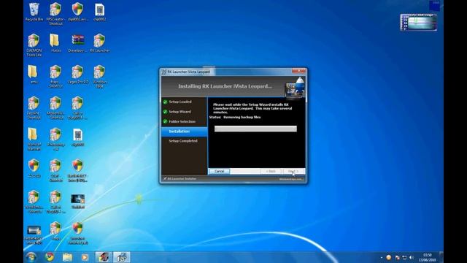Open Windows Media Player from taskbar
The width and height of the screenshot is (467, 263).
pos(85,257)
